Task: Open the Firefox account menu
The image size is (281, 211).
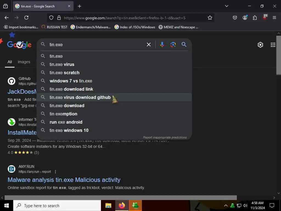Action: tap(245, 18)
